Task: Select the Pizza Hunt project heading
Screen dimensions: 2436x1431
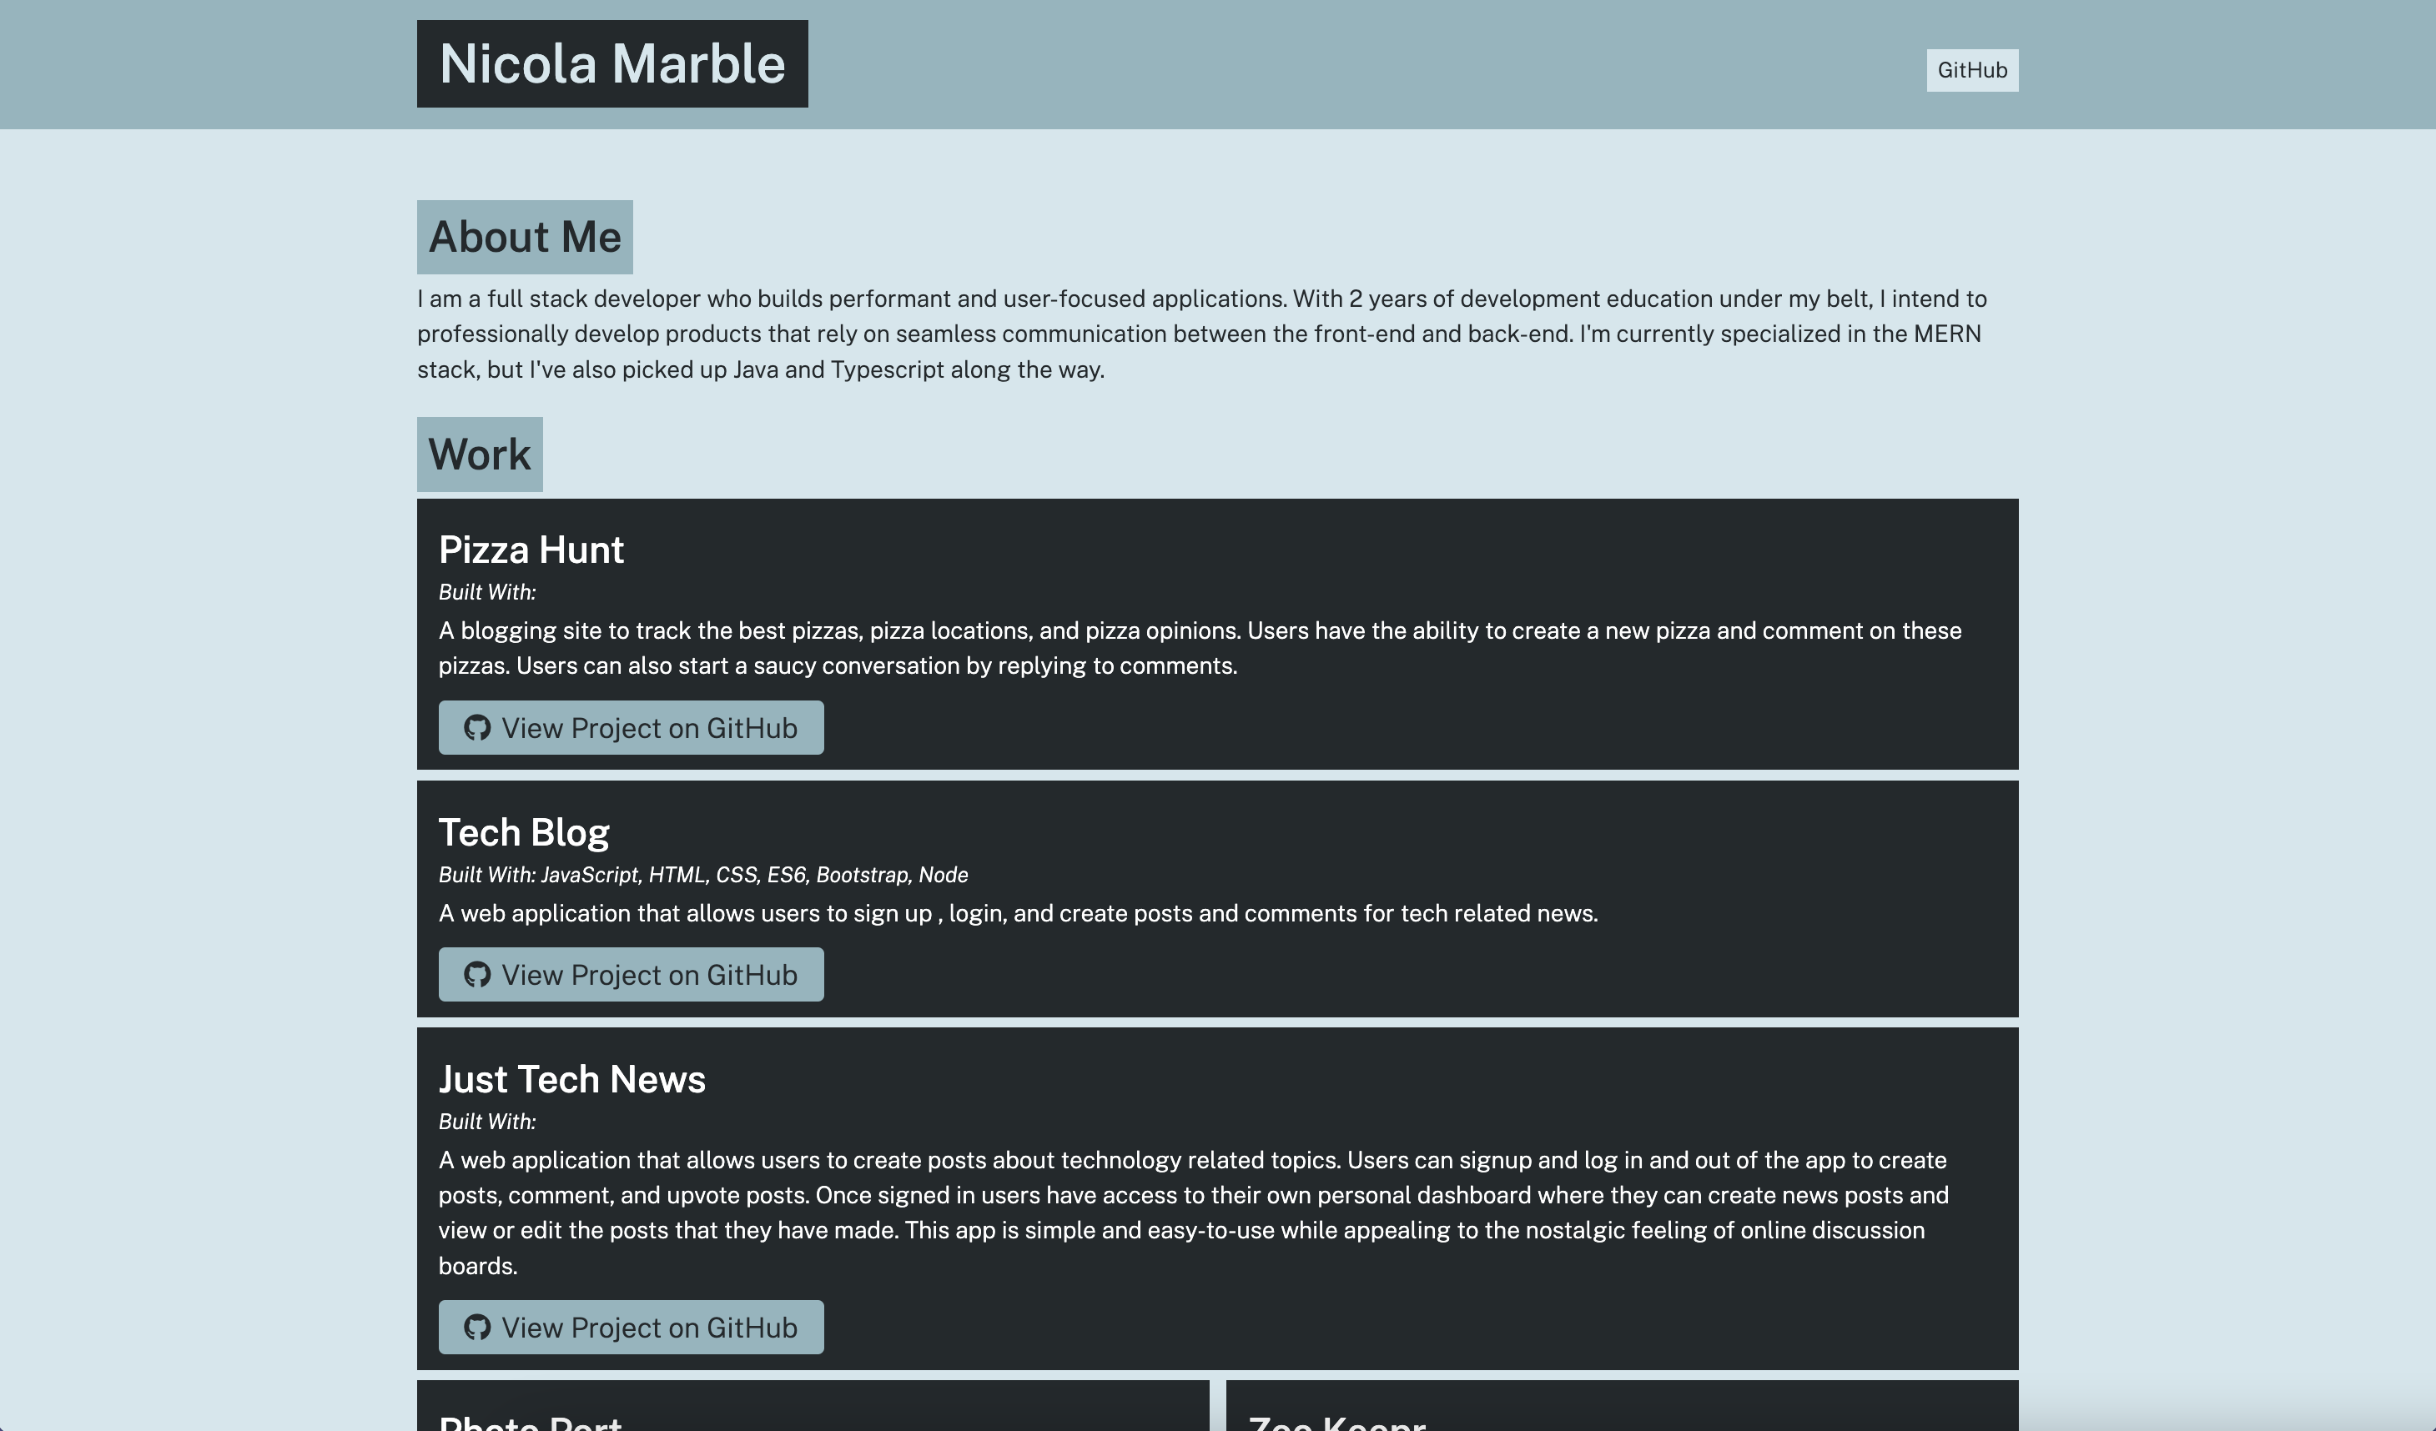Action: pos(531,549)
